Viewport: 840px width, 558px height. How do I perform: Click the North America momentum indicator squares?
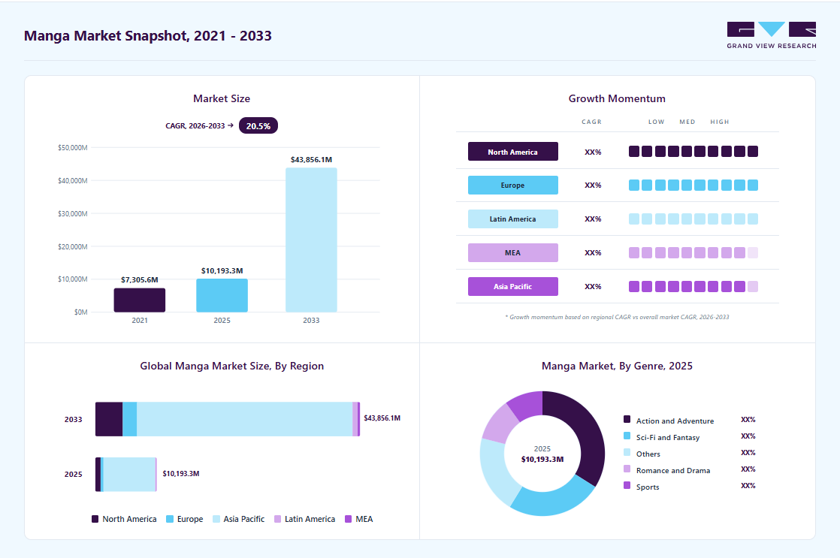point(693,152)
